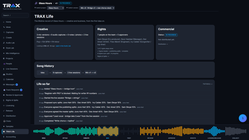
Task: Click the Track Requests icon
Action: click(x=4, y=90)
